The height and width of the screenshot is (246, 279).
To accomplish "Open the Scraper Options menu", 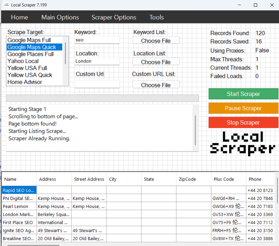I will pyautogui.click(x=114, y=17).
